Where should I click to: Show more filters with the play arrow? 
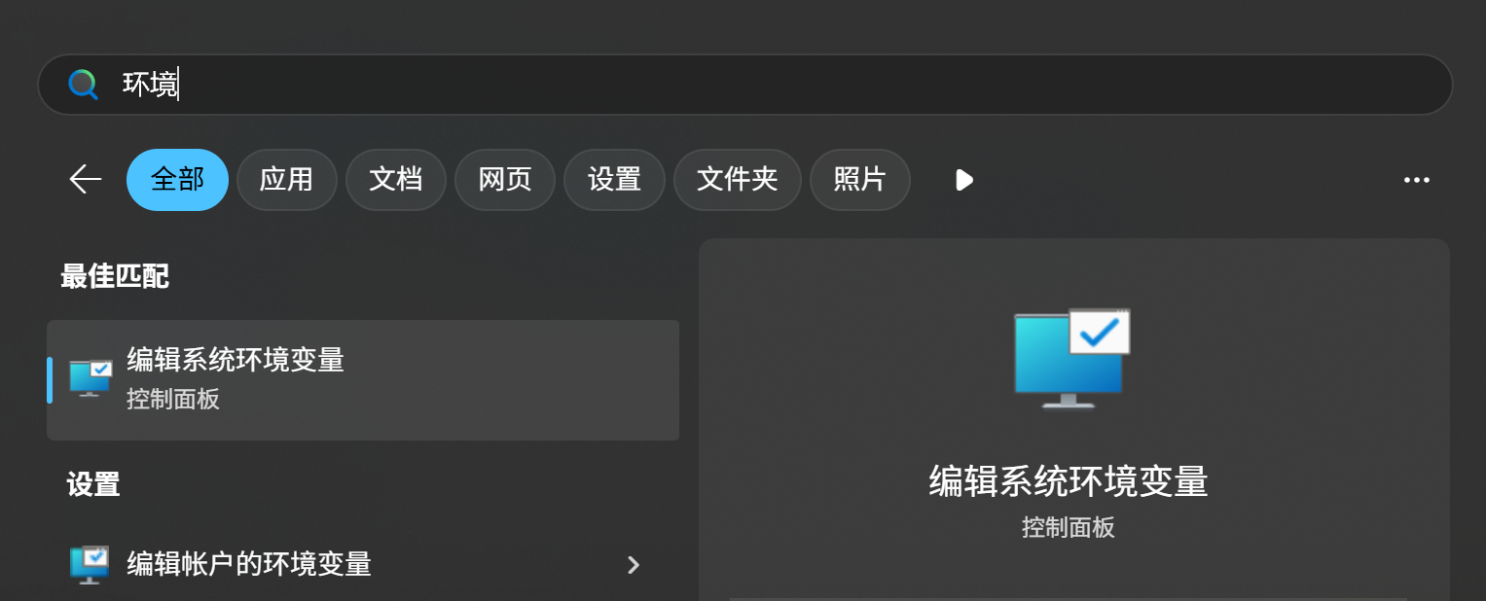tap(964, 180)
